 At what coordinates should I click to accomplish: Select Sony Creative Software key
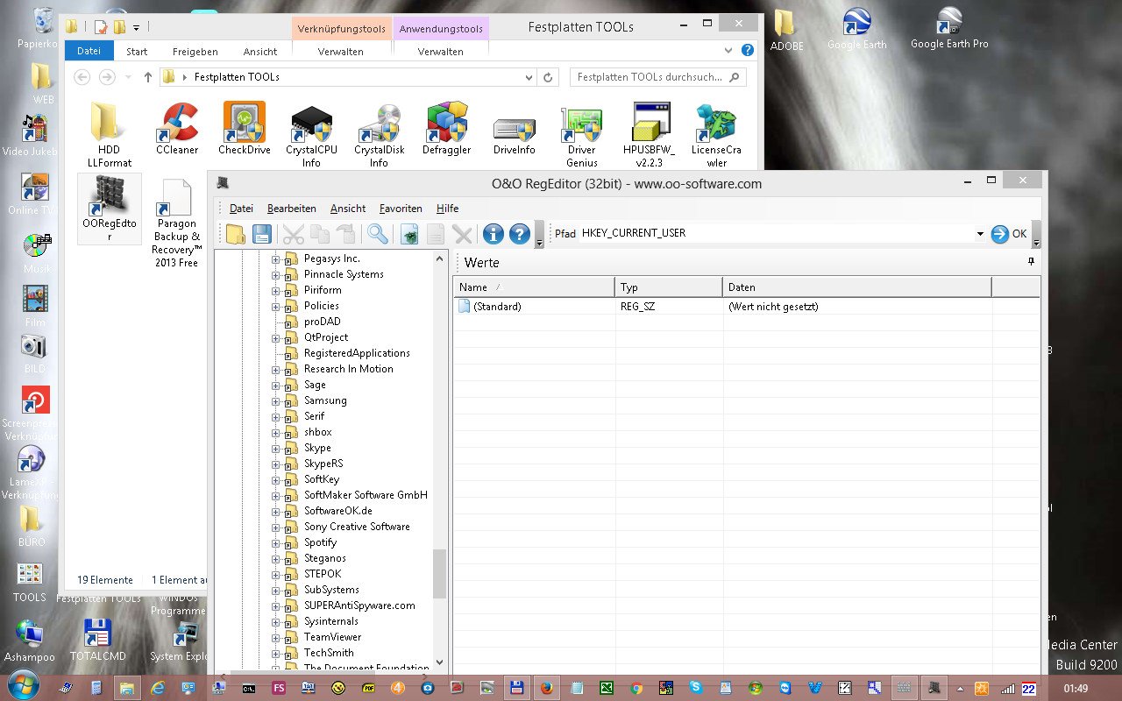pos(357,527)
